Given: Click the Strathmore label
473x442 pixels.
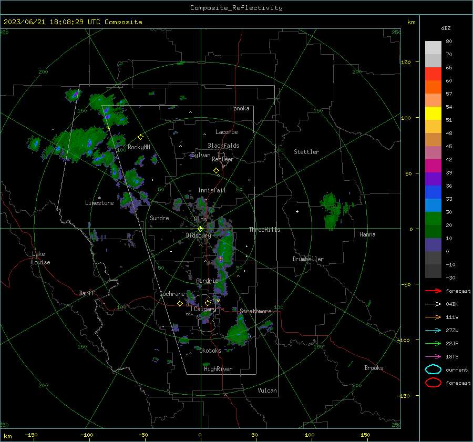Looking at the screenshot, I should tap(255, 311).
